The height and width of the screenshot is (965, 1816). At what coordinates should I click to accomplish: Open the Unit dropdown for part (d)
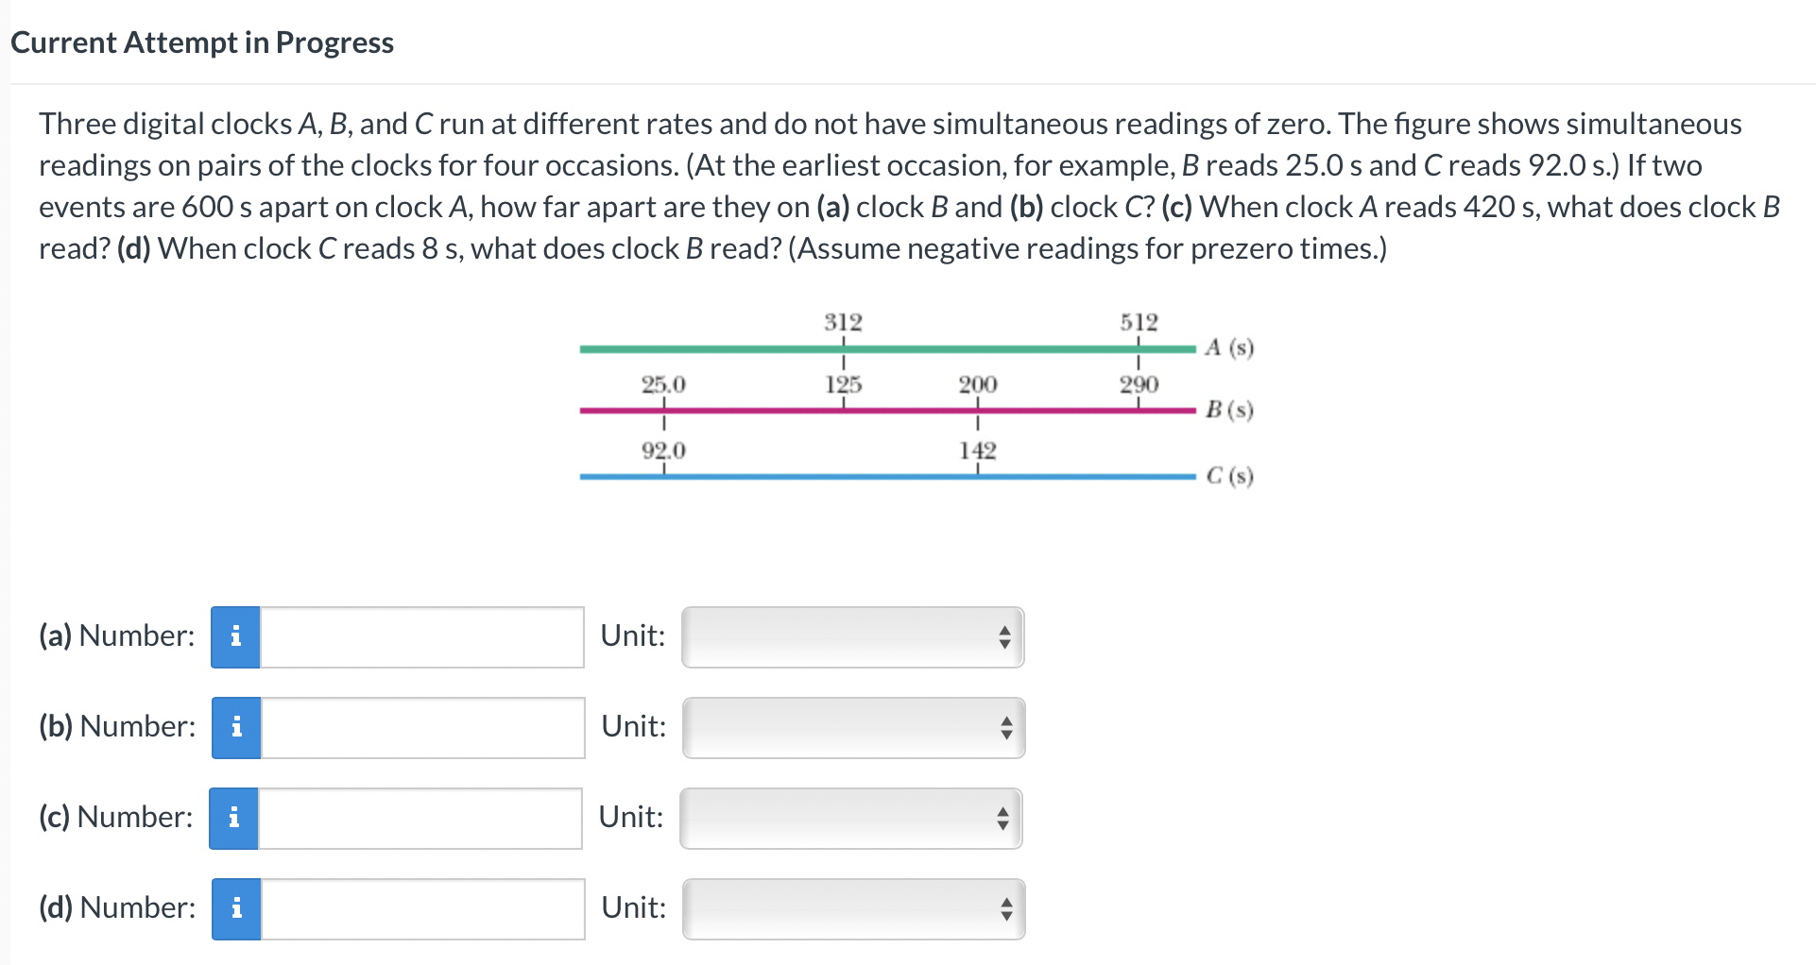[850, 908]
